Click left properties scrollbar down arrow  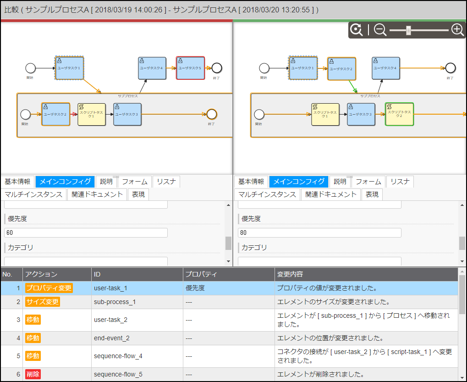tap(228, 261)
